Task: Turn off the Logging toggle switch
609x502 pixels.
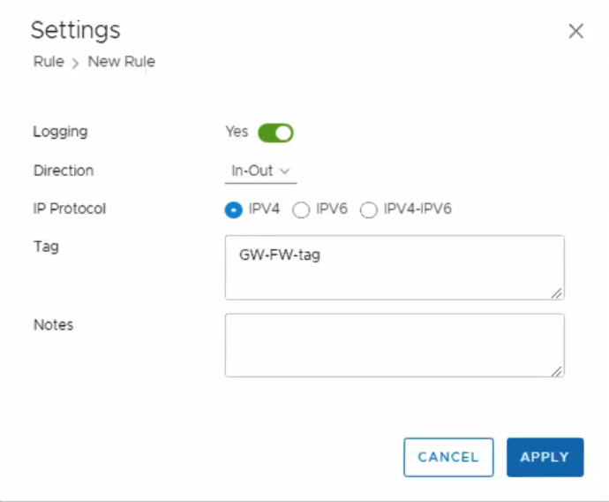Action: 275,133
